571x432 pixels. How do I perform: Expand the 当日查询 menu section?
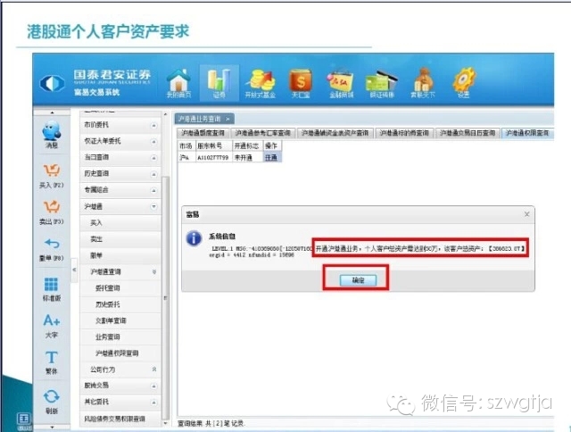tap(153, 158)
